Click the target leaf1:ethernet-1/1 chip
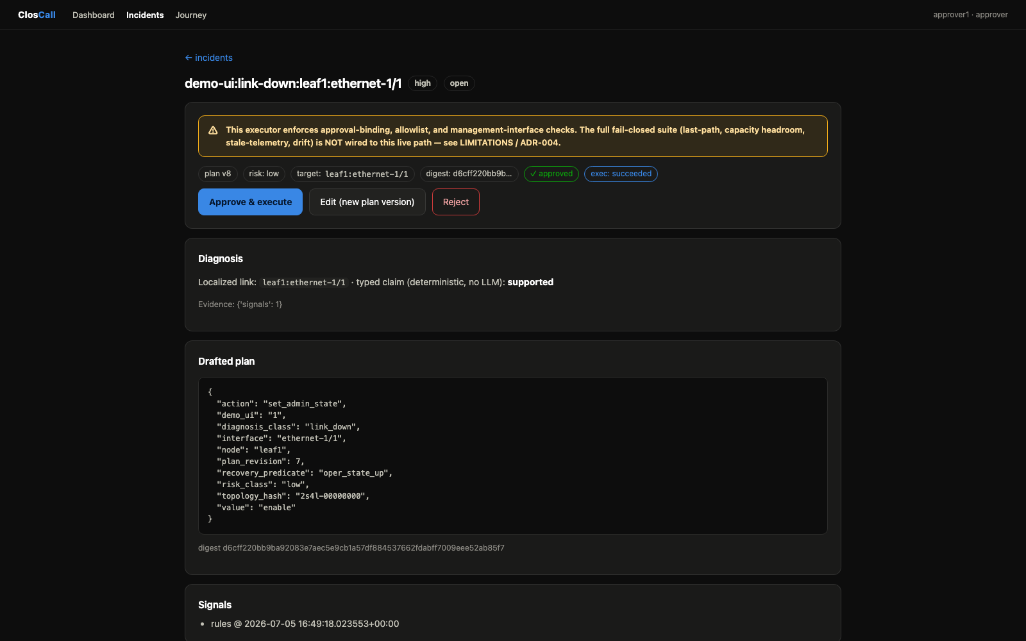 [x=353, y=174]
